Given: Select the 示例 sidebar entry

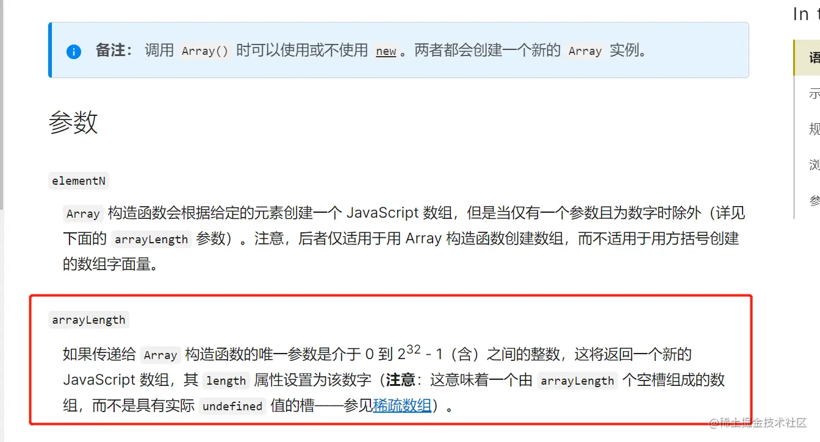Looking at the screenshot, I should click(x=814, y=94).
